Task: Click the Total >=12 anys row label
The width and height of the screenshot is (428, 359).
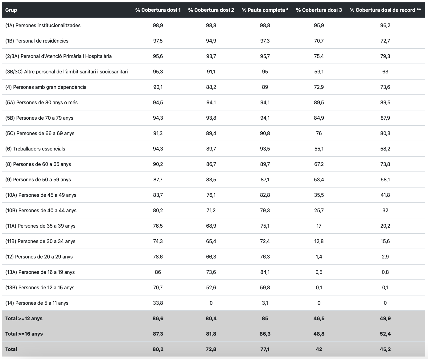Action: coord(24,318)
